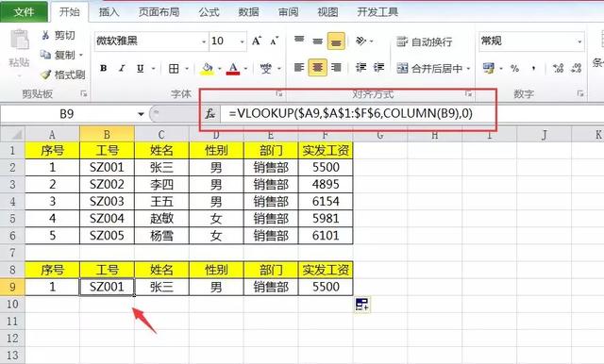Select cell containing SZ003

point(107,201)
